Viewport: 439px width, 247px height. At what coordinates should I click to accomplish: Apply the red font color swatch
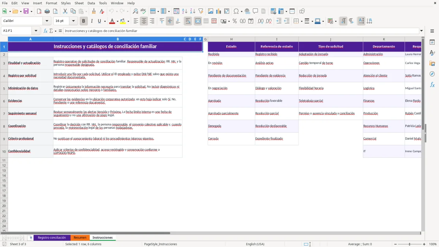click(112, 21)
